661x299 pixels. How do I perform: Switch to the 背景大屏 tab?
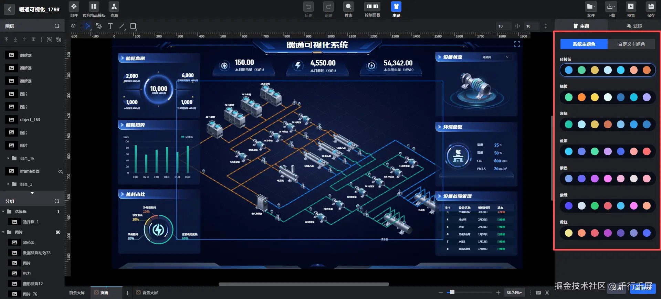(x=147, y=293)
